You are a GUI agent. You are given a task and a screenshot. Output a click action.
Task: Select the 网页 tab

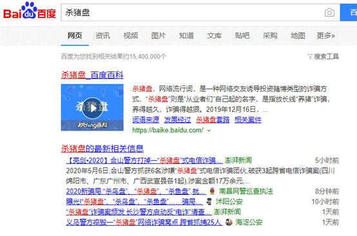pos(75,35)
